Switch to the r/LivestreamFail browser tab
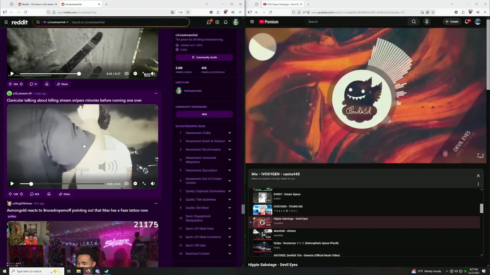 pyautogui.click(x=81, y=4)
